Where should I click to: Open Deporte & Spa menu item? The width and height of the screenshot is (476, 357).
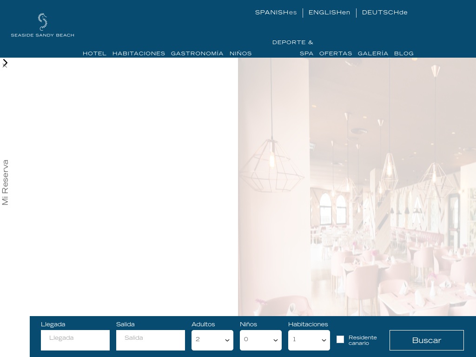tap(293, 47)
